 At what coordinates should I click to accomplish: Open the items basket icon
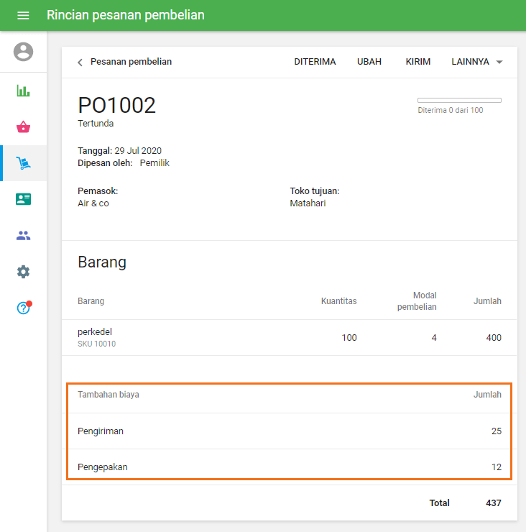24,127
